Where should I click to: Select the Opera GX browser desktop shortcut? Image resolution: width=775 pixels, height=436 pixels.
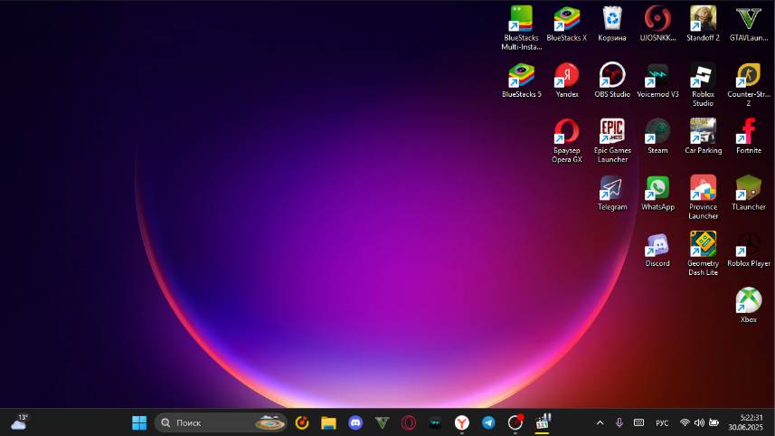click(x=567, y=141)
